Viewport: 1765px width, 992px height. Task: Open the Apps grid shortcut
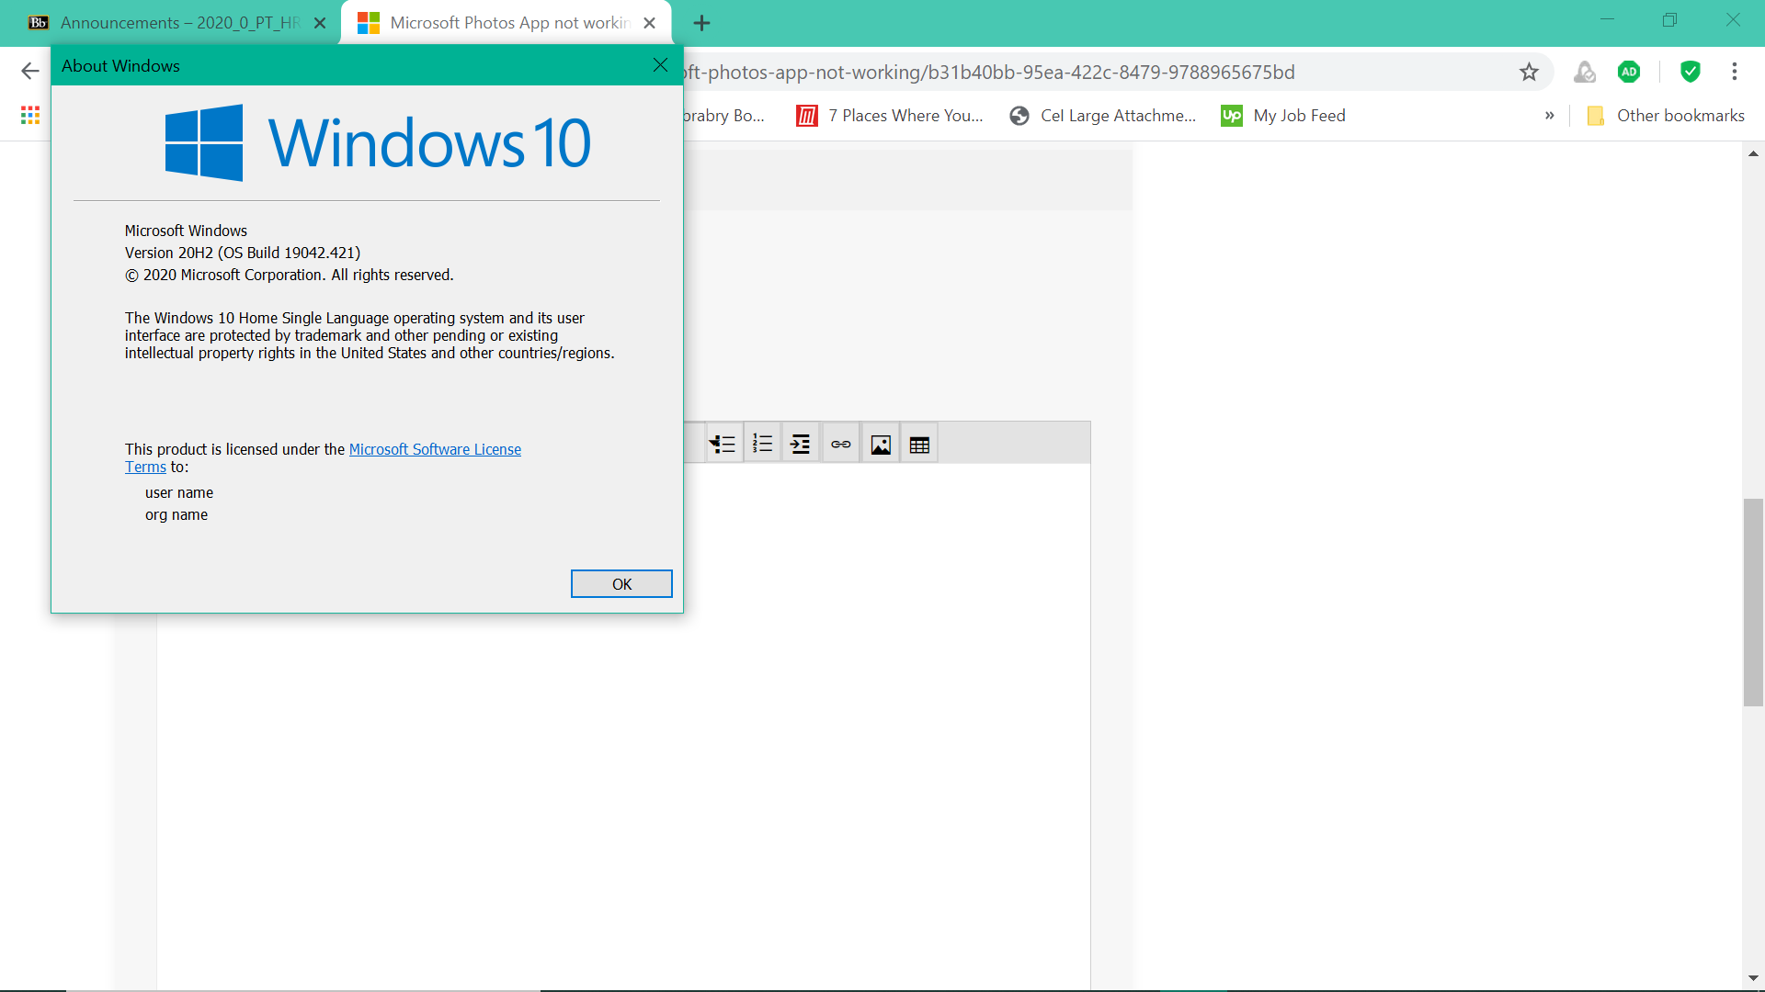coord(30,115)
